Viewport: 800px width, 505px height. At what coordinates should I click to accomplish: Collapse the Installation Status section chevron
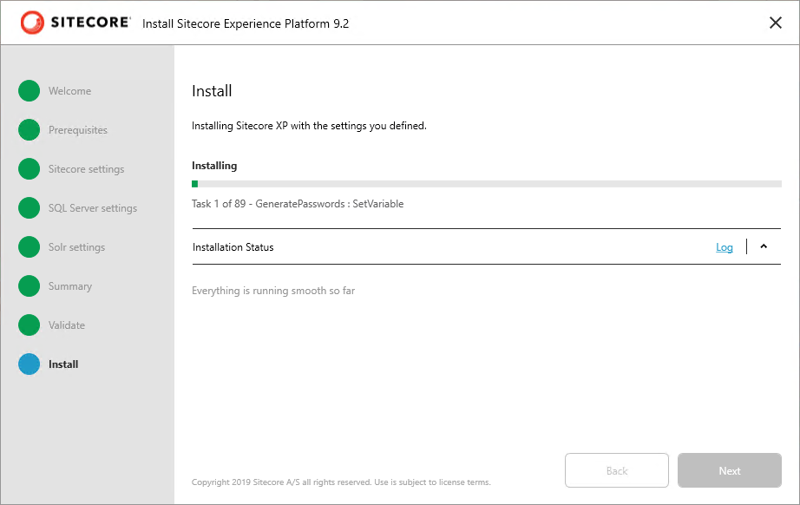[x=764, y=246]
